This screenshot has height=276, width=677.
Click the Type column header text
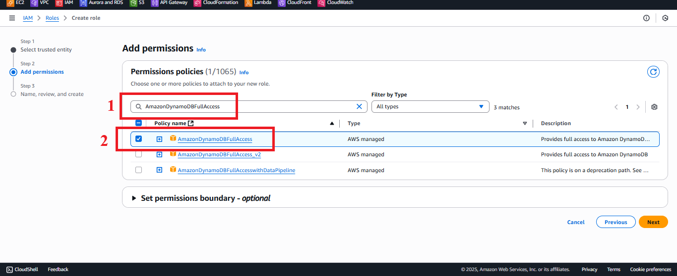pyautogui.click(x=354, y=123)
